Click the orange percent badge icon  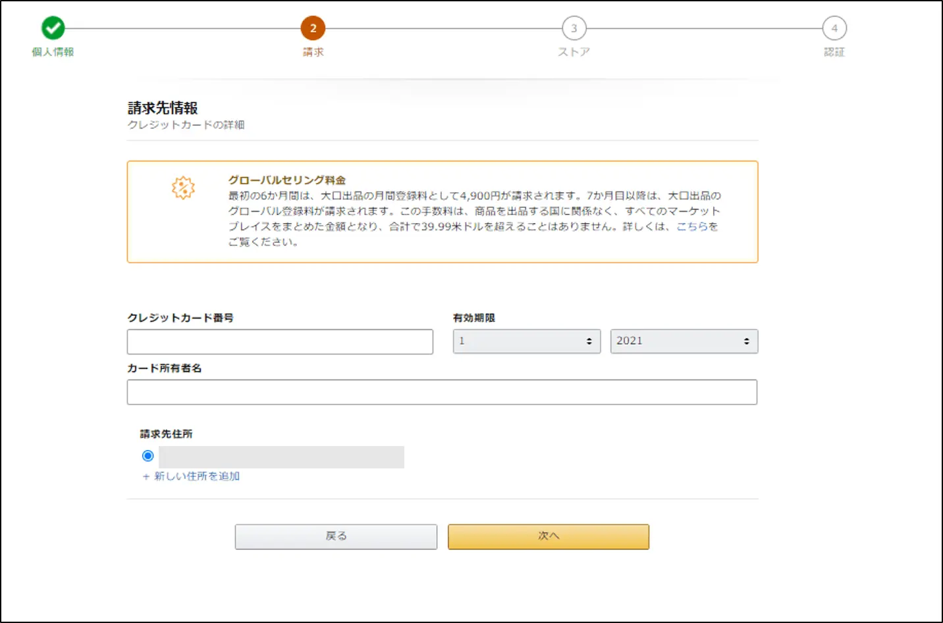coord(183,187)
